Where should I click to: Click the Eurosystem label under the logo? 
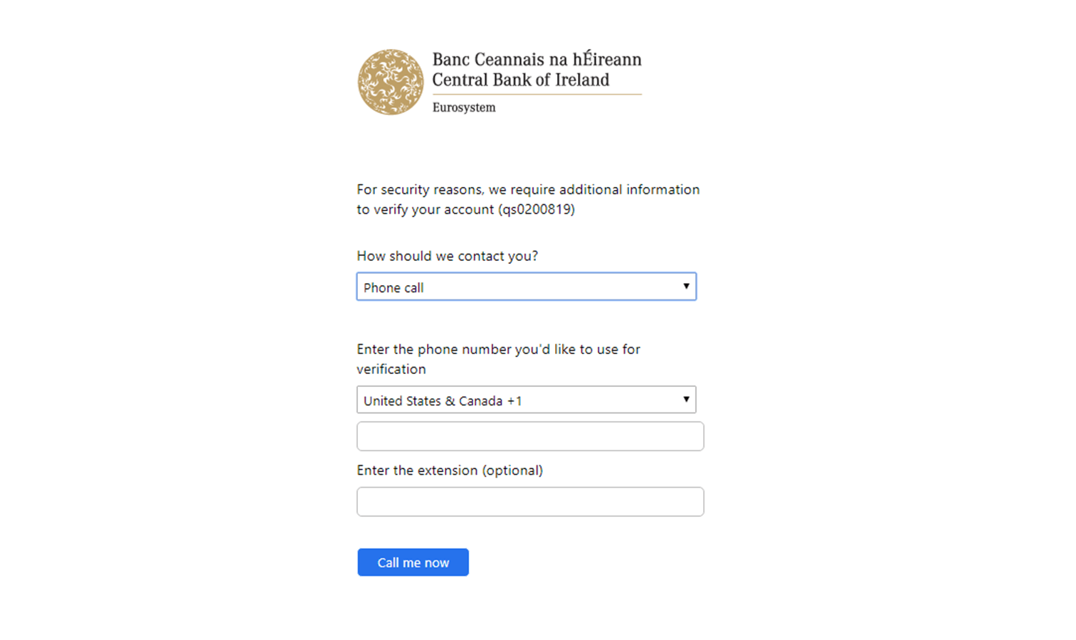click(464, 107)
